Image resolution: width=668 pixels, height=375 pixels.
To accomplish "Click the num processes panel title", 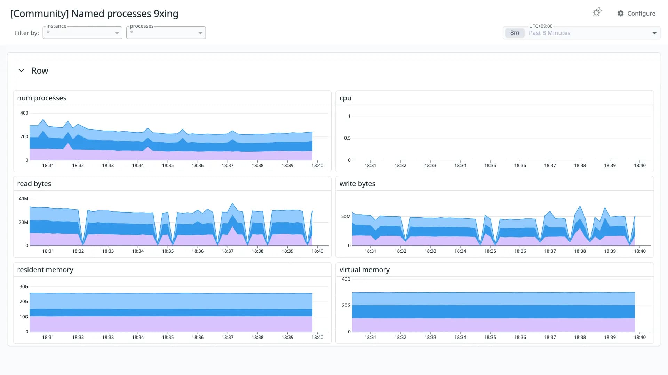I will click(x=42, y=98).
